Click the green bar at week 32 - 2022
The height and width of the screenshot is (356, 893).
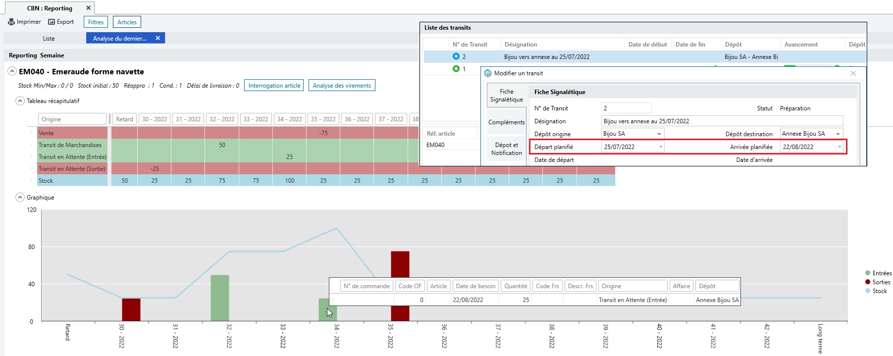[x=220, y=298]
